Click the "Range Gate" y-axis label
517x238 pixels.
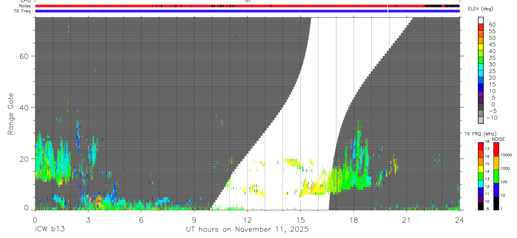click(x=11, y=114)
